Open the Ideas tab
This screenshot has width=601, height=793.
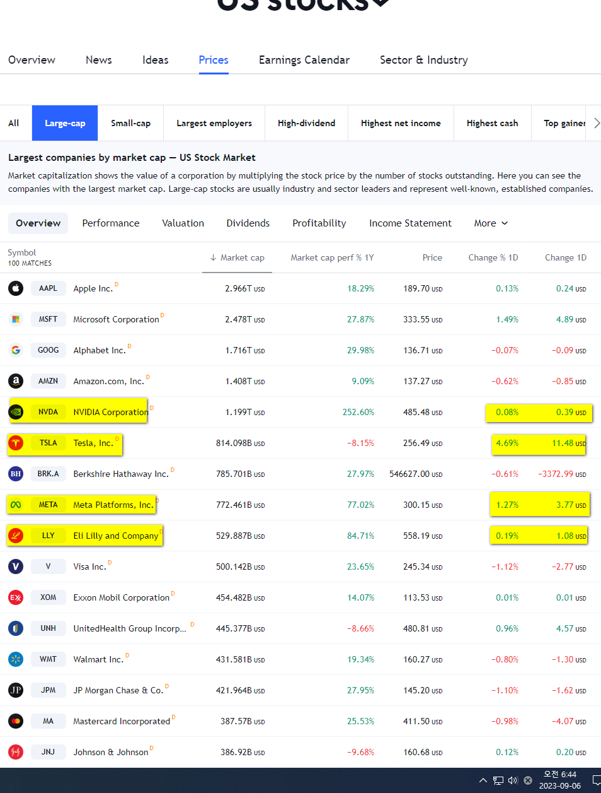(x=156, y=60)
